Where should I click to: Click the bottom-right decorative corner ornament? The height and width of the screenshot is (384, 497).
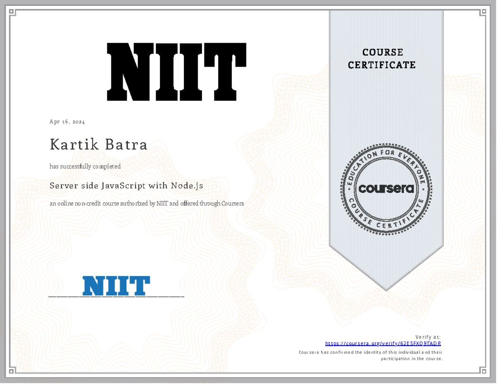pyautogui.click(x=484, y=371)
